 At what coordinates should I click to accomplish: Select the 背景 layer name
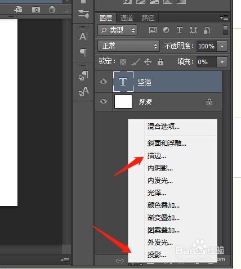(145, 102)
